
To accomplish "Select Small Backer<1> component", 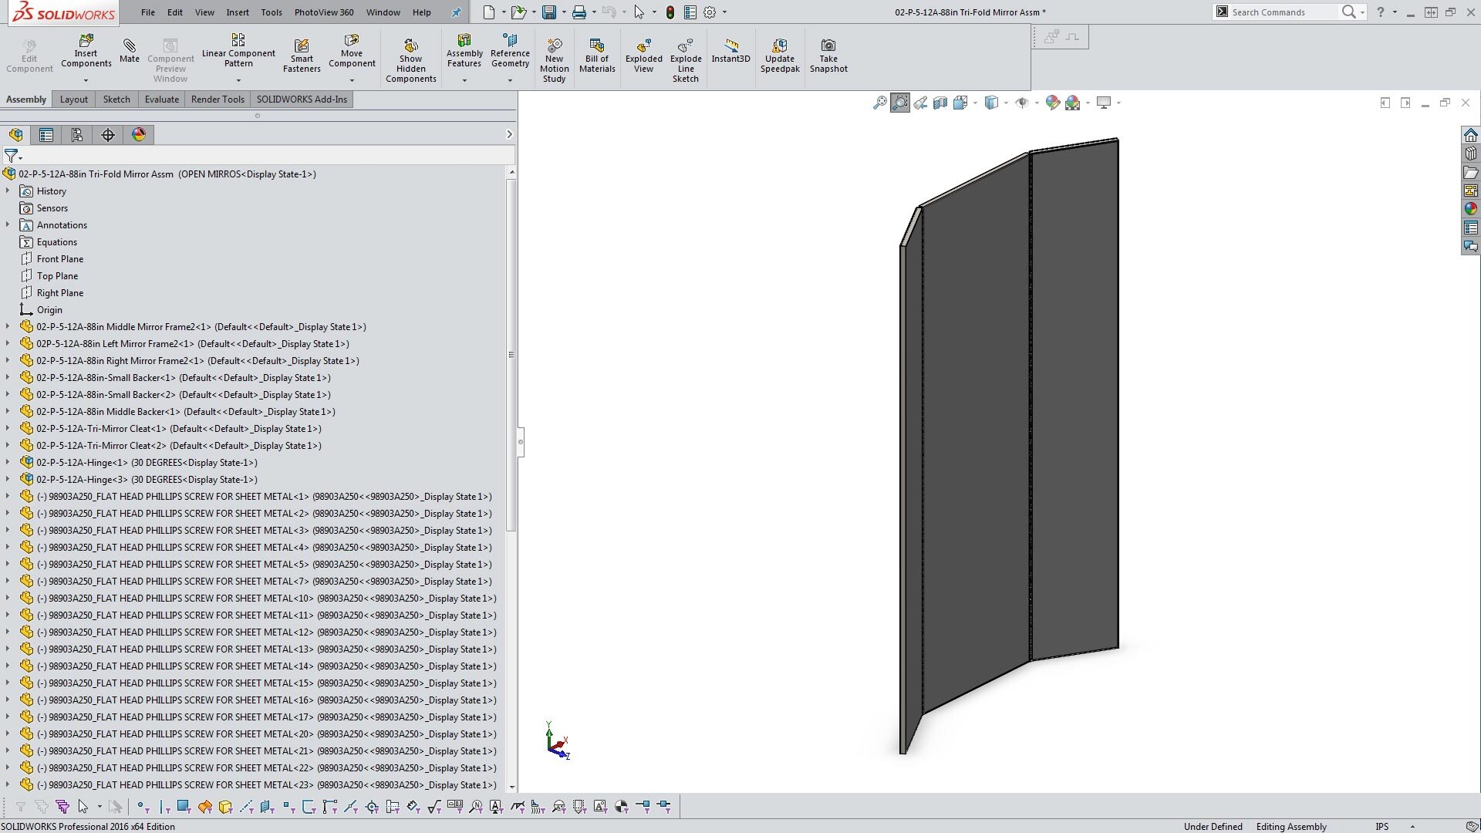I will [x=184, y=377].
